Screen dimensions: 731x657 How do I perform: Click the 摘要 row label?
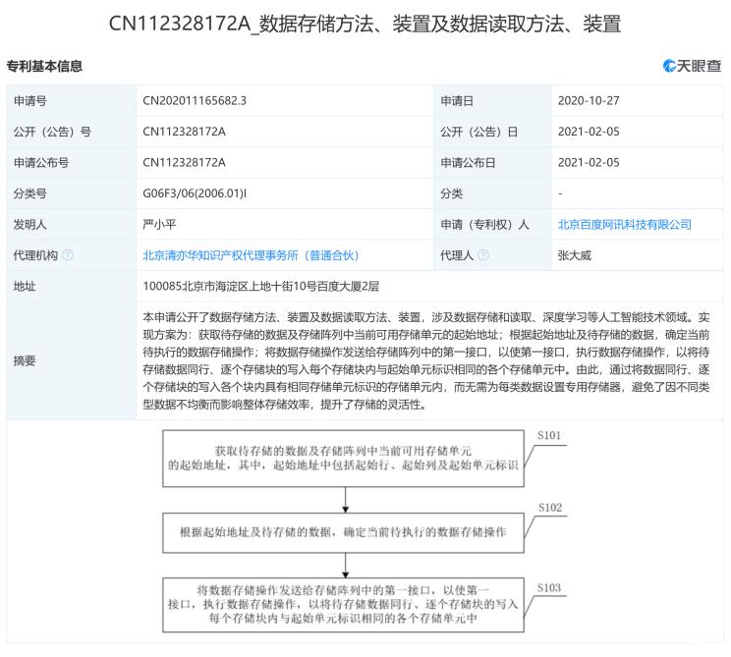point(25,360)
